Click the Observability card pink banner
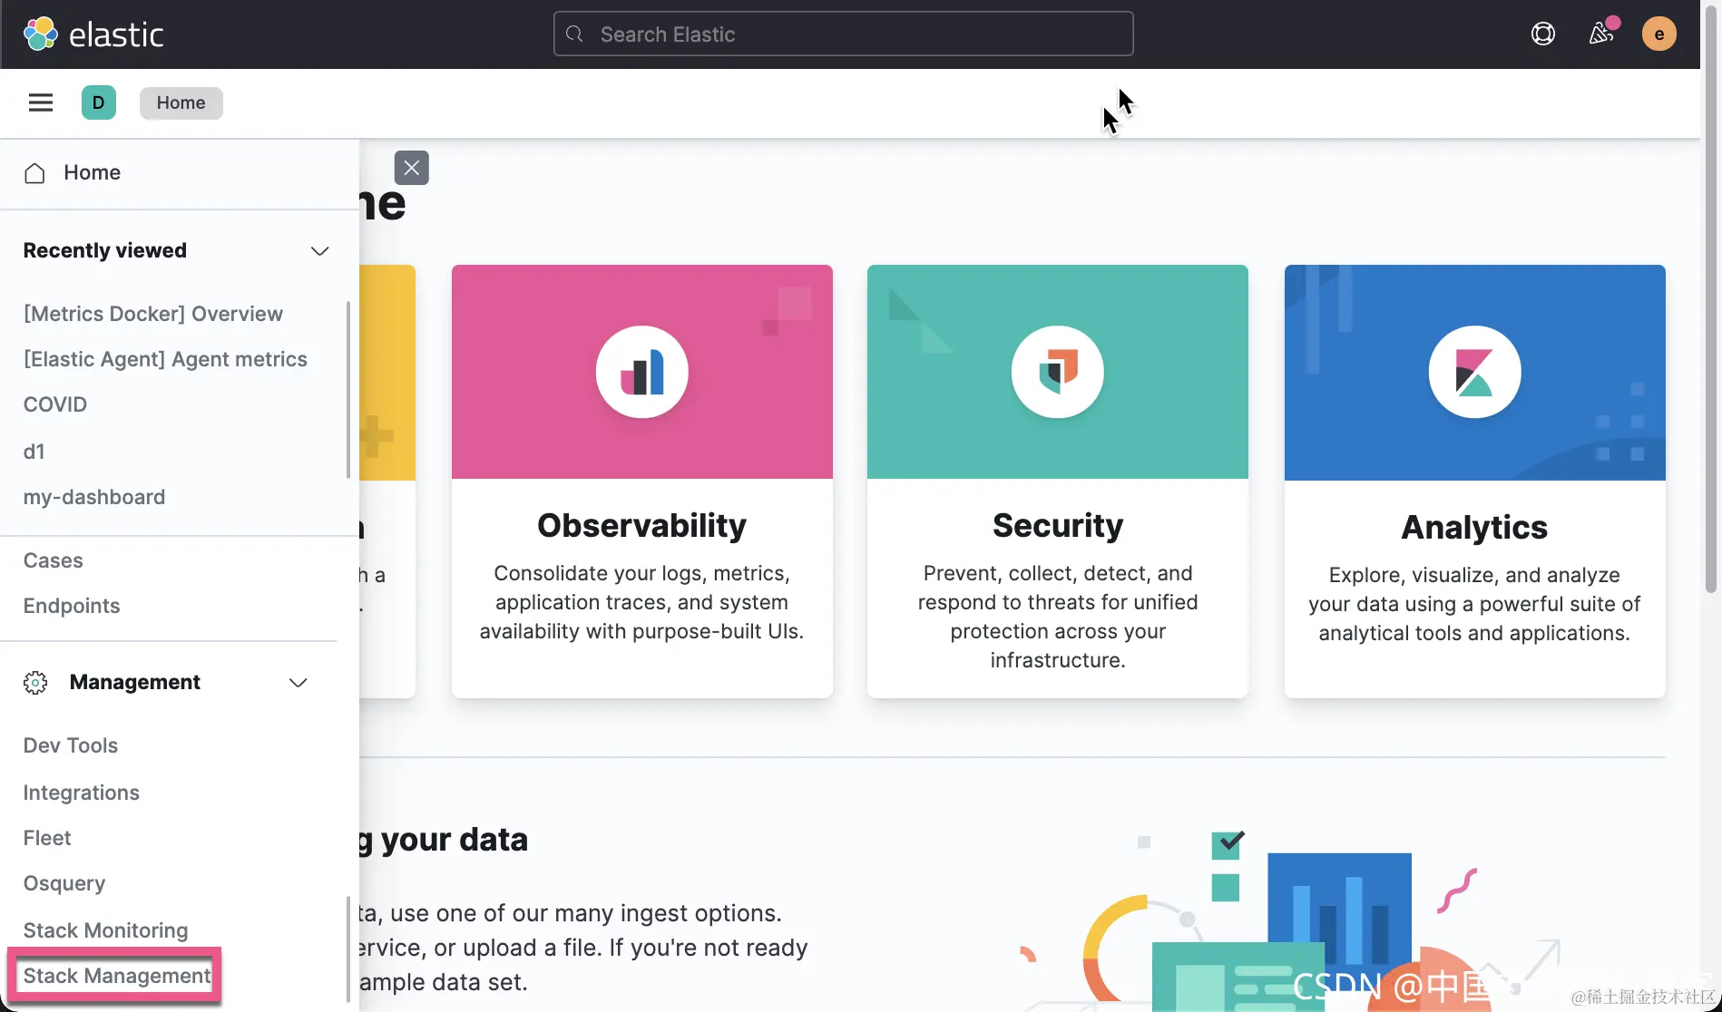This screenshot has height=1012, width=1722. [x=642, y=372]
